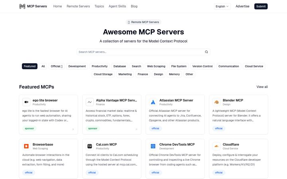Click the Blender logo icon

click(x=216, y=102)
